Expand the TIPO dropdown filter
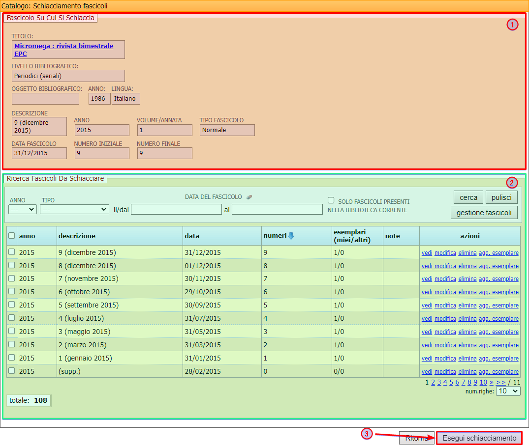 74,209
